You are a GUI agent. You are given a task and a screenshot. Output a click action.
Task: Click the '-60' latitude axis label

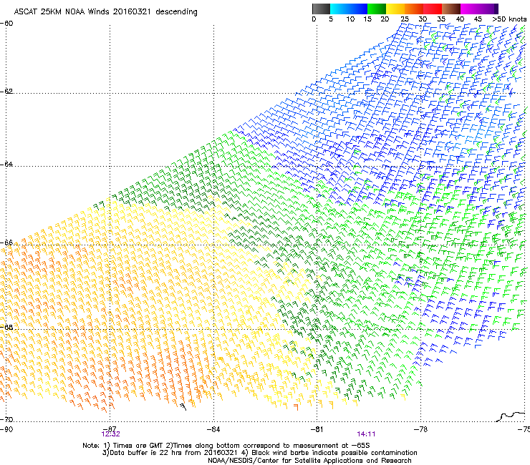[6, 24]
